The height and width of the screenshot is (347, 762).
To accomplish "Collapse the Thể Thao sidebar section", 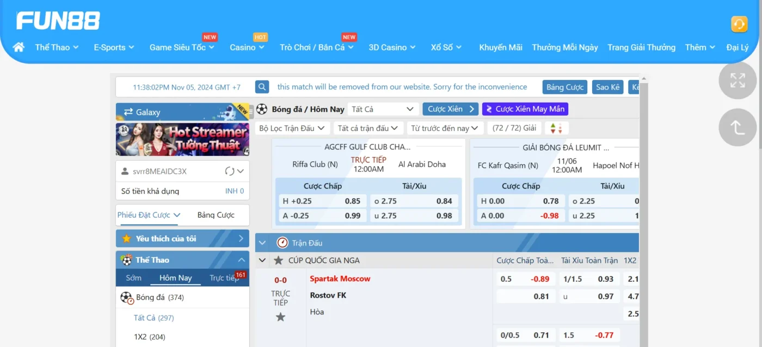I will coord(241,260).
